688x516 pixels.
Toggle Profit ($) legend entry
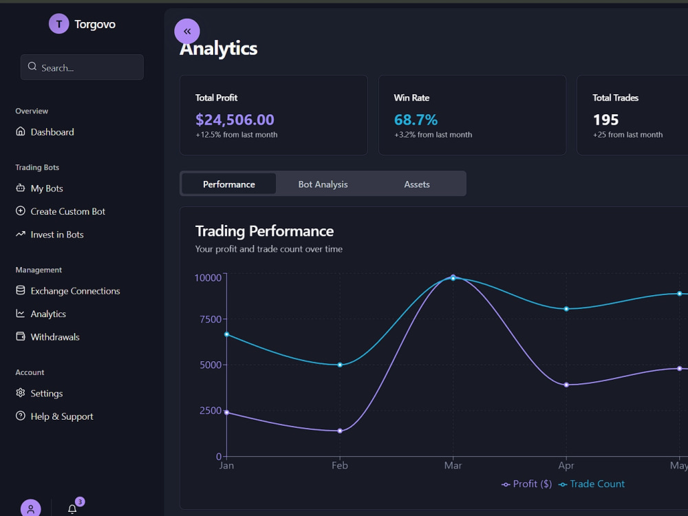pos(526,484)
